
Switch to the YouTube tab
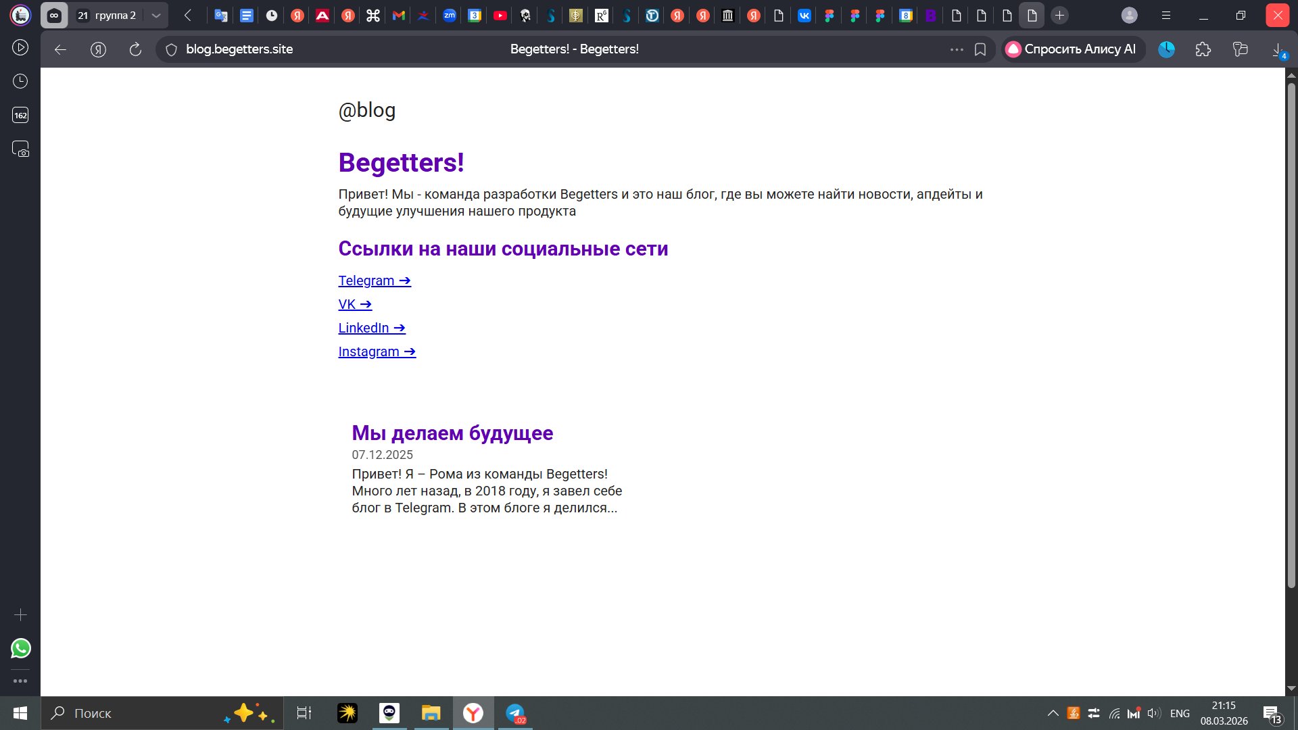point(500,16)
